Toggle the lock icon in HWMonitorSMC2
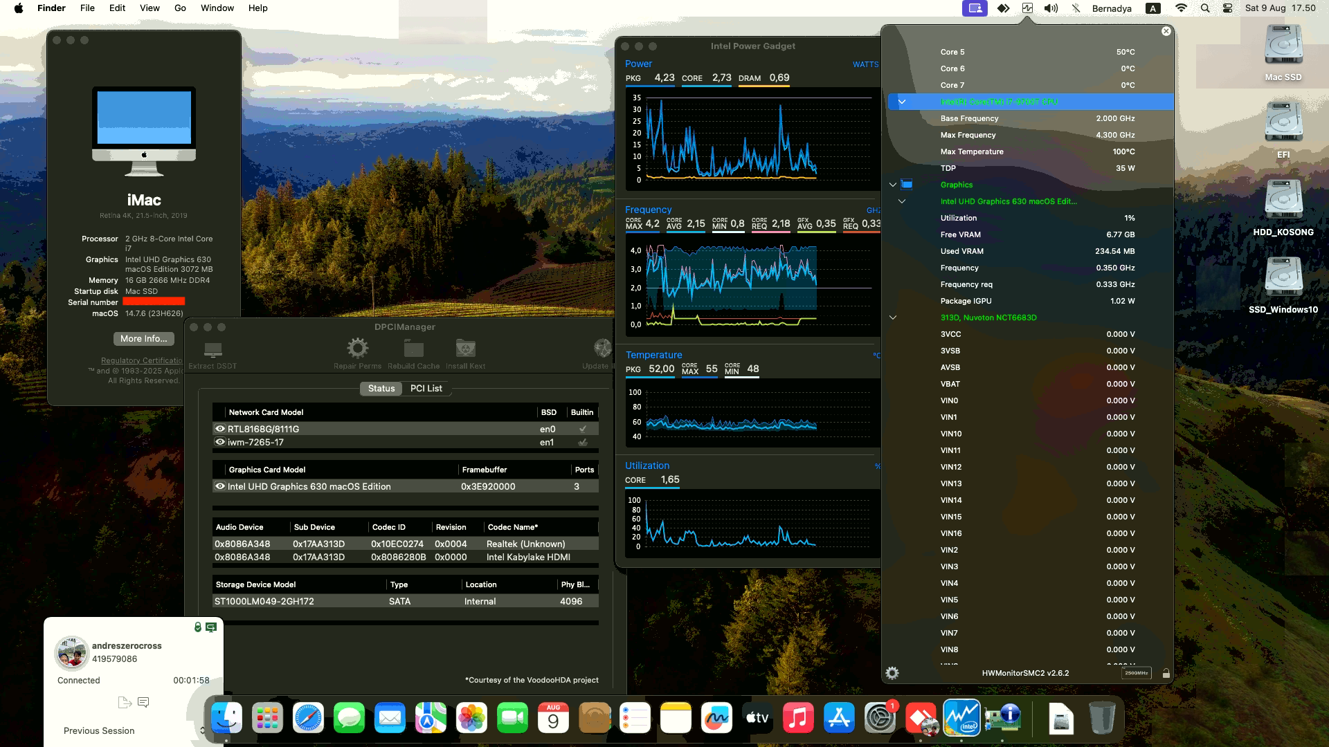Image resolution: width=1329 pixels, height=747 pixels. (1166, 672)
